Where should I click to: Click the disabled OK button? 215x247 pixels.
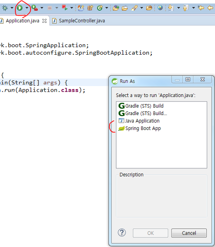click(150, 233)
